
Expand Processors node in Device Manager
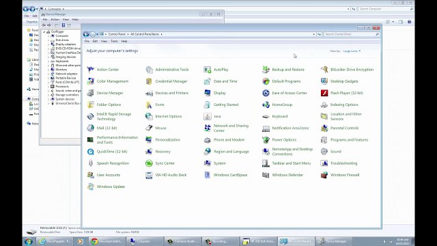tap(48, 87)
